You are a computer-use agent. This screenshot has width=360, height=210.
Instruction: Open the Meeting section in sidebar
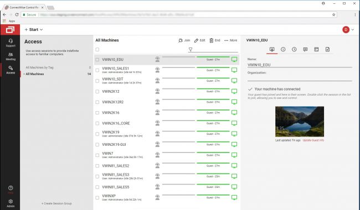click(11, 56)
